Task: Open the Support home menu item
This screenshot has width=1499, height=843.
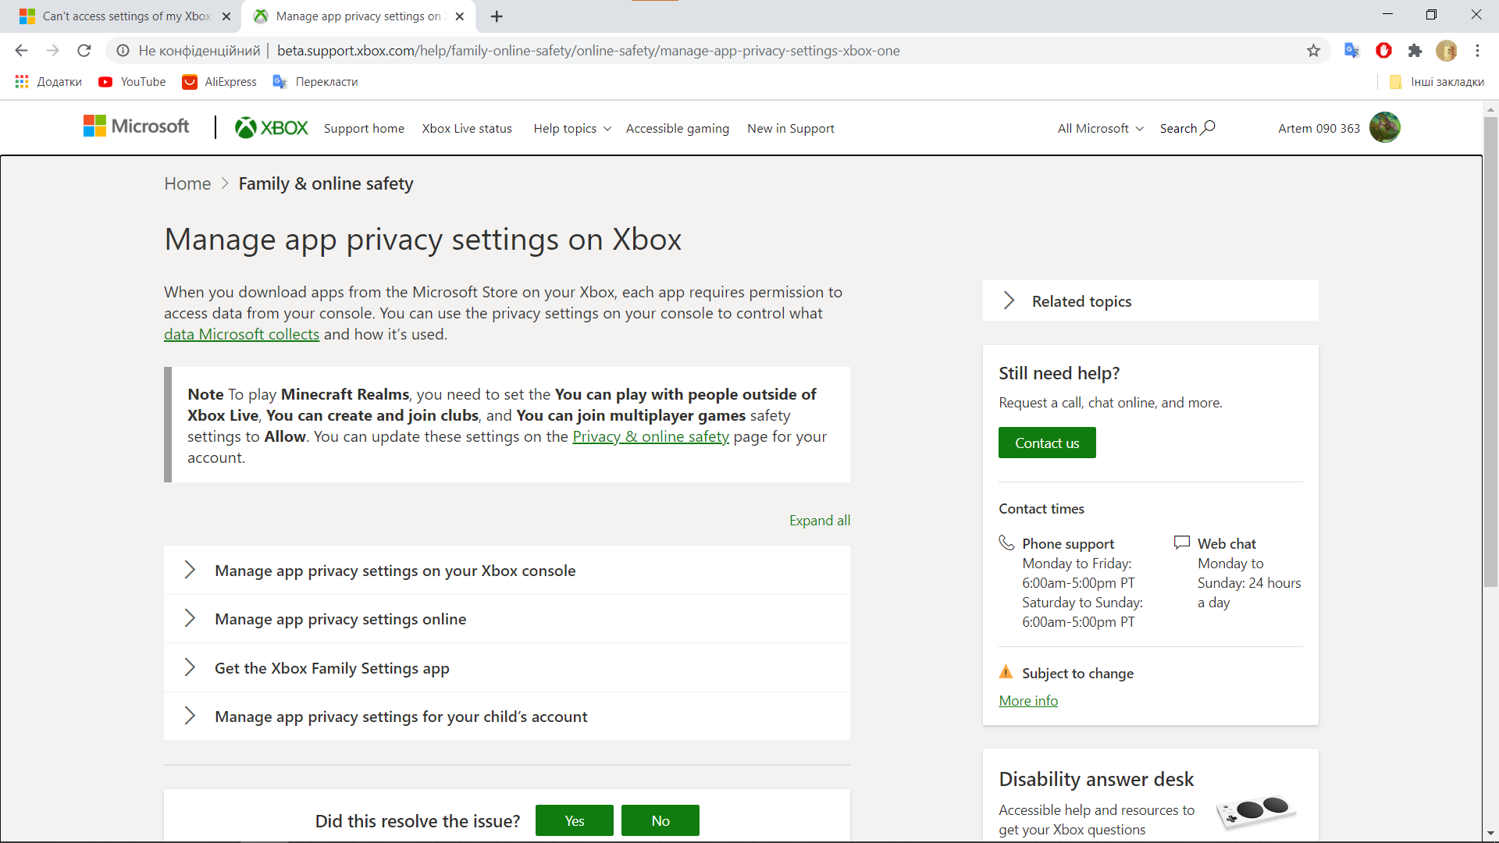Action: [364, 129]
